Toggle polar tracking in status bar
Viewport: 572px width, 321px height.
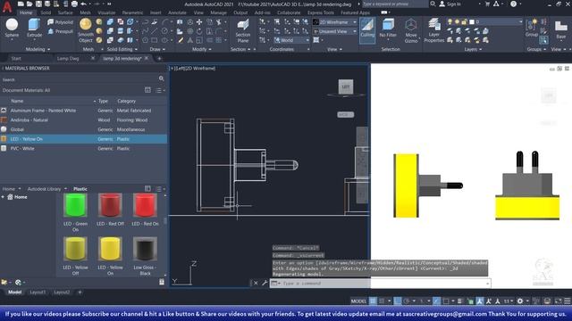[x=406, y=301]
